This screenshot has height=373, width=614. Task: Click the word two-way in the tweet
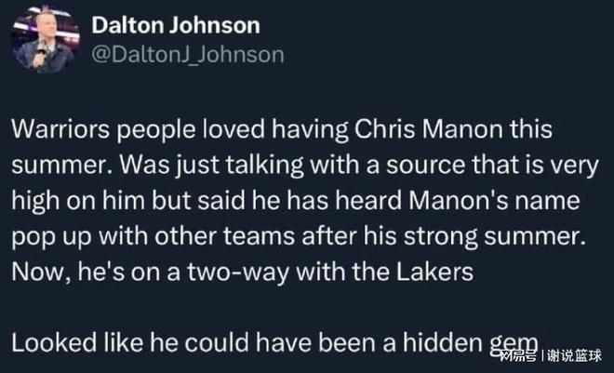(x=238, y=273)
